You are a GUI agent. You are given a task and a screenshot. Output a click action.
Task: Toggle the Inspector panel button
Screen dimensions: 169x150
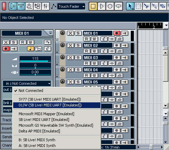13,6
